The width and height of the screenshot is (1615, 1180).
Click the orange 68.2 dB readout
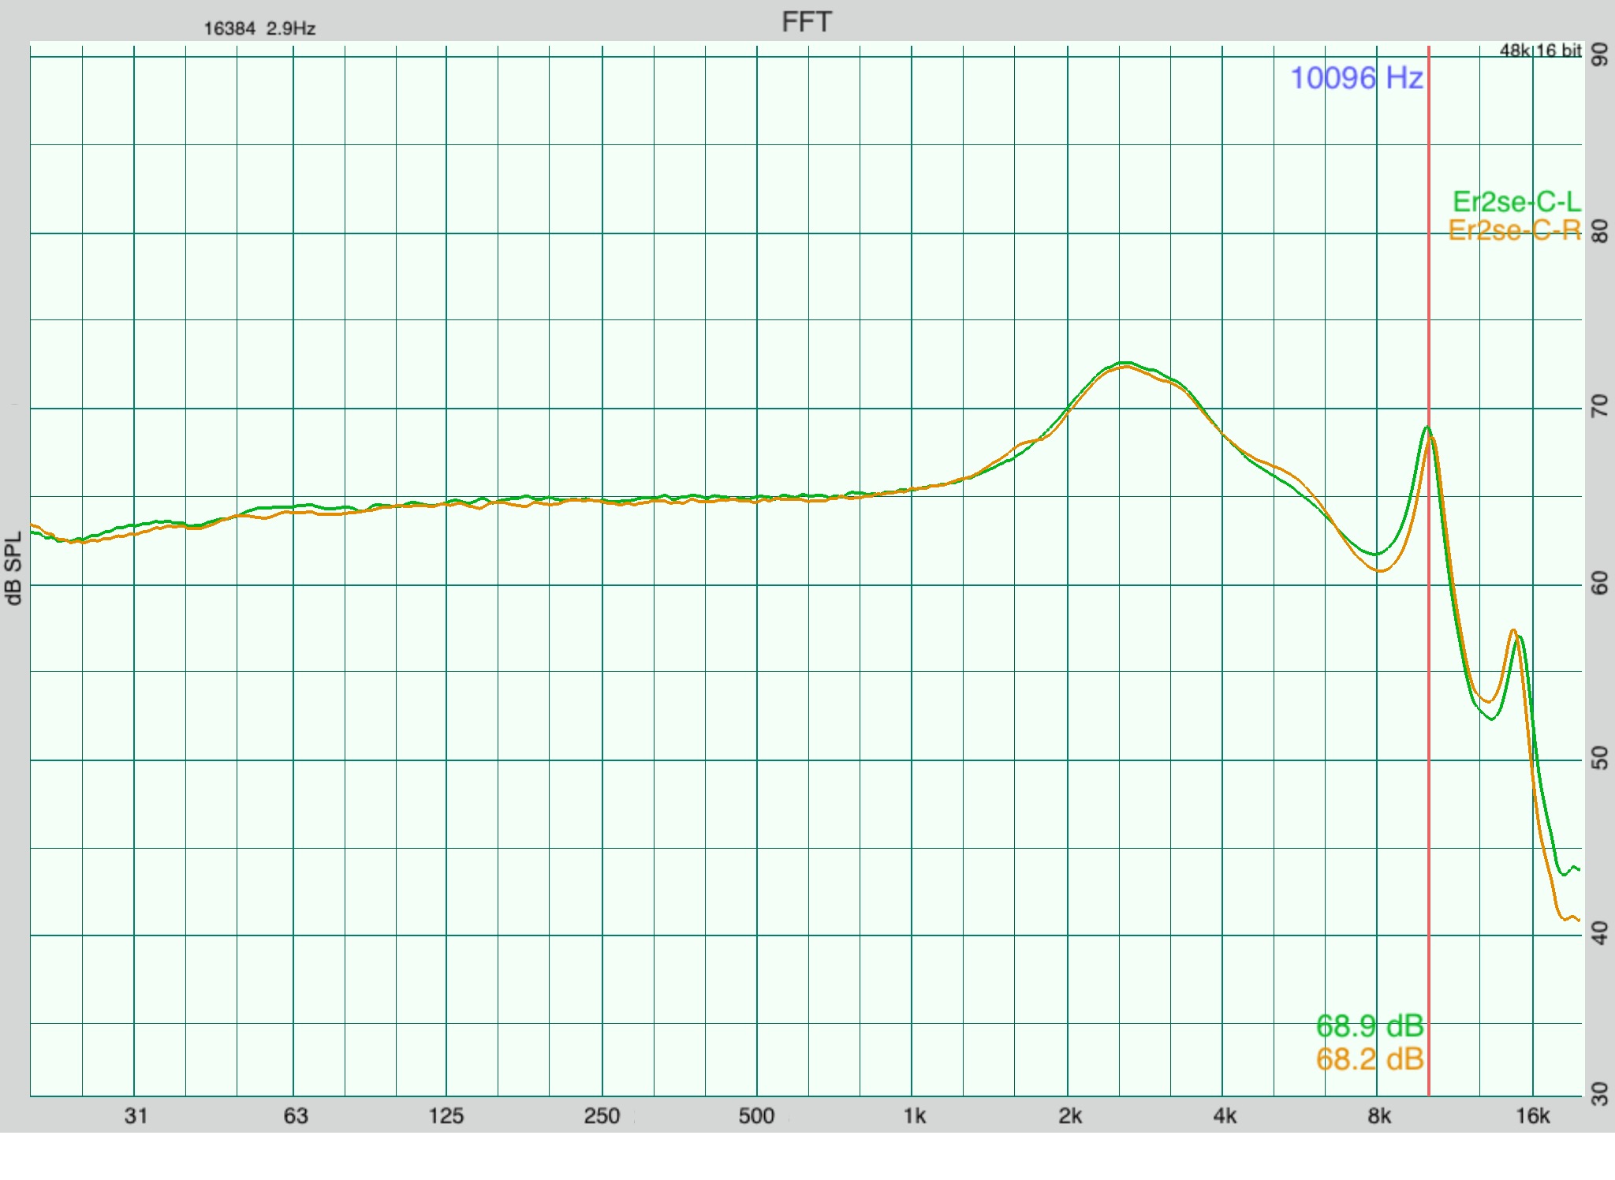coord(1370,1059)
